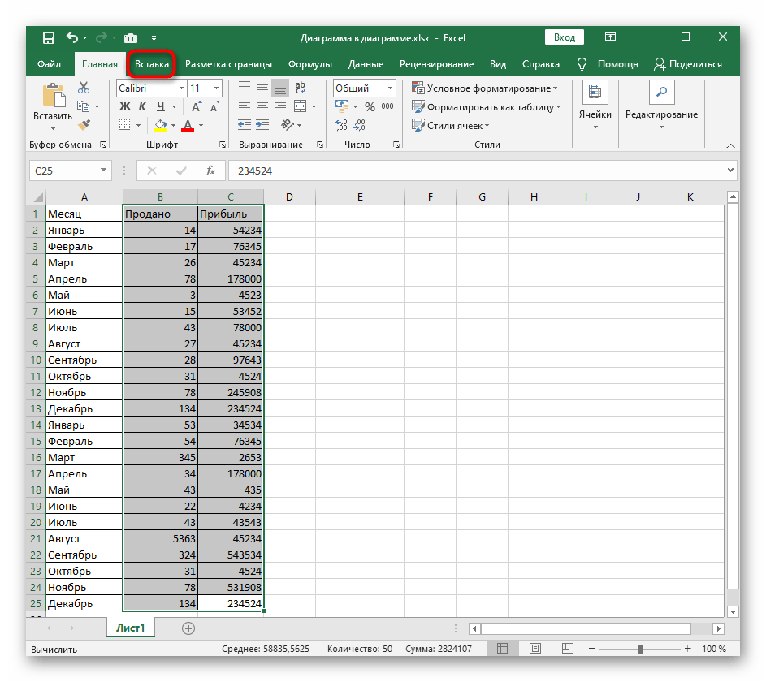
Task: Increase indent
Action: [x=262, y=125]
